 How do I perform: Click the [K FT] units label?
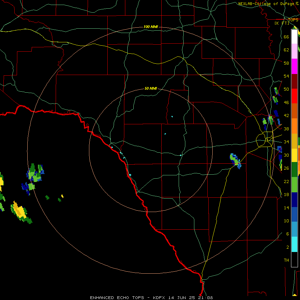coord(282,23)
